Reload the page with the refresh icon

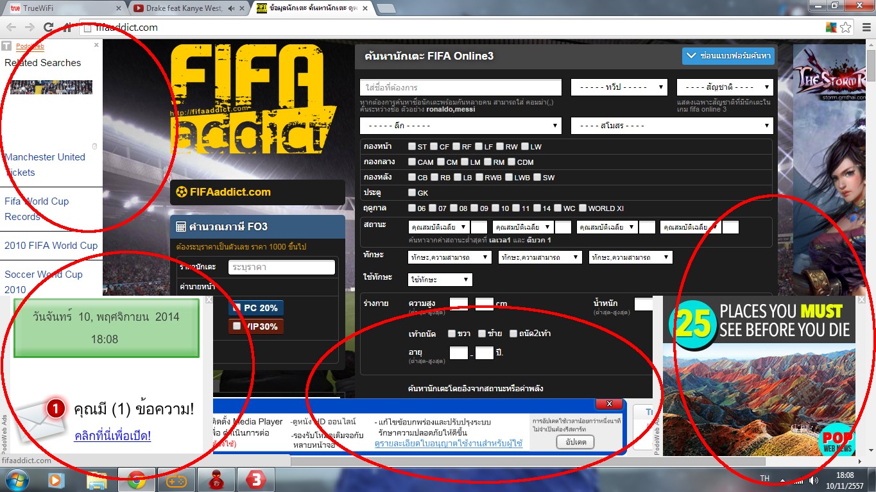pyautogui.click(x=48, y=28)
